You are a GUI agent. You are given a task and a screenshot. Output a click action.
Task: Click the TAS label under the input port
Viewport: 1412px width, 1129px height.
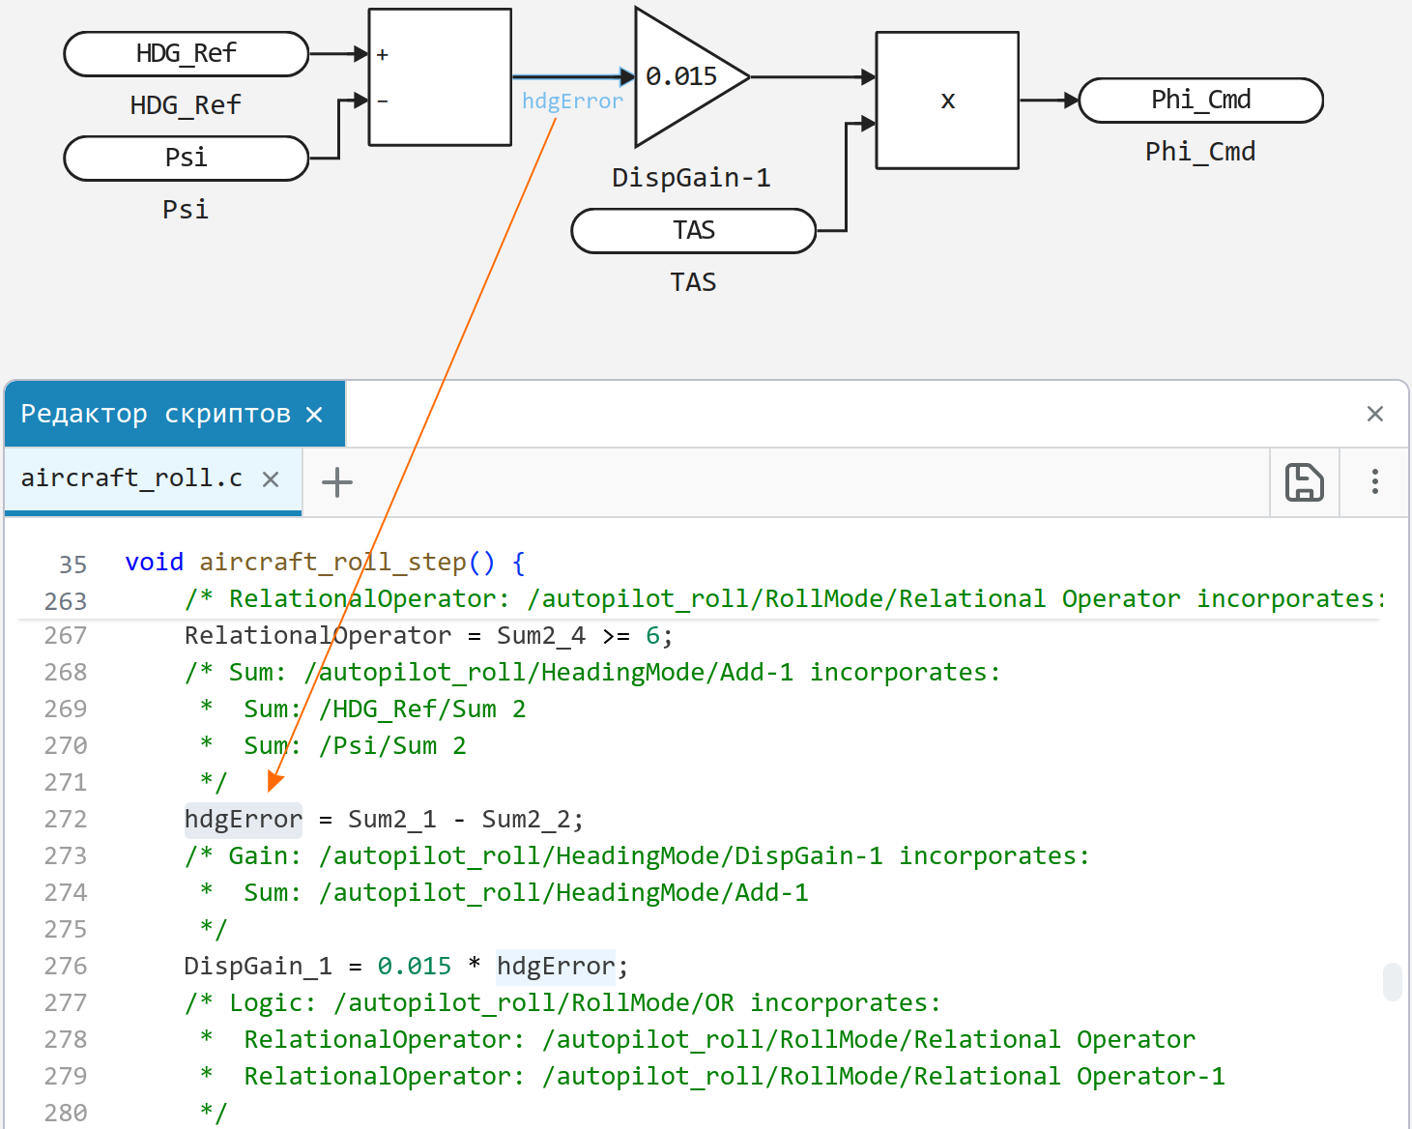[x=693, y=282]
